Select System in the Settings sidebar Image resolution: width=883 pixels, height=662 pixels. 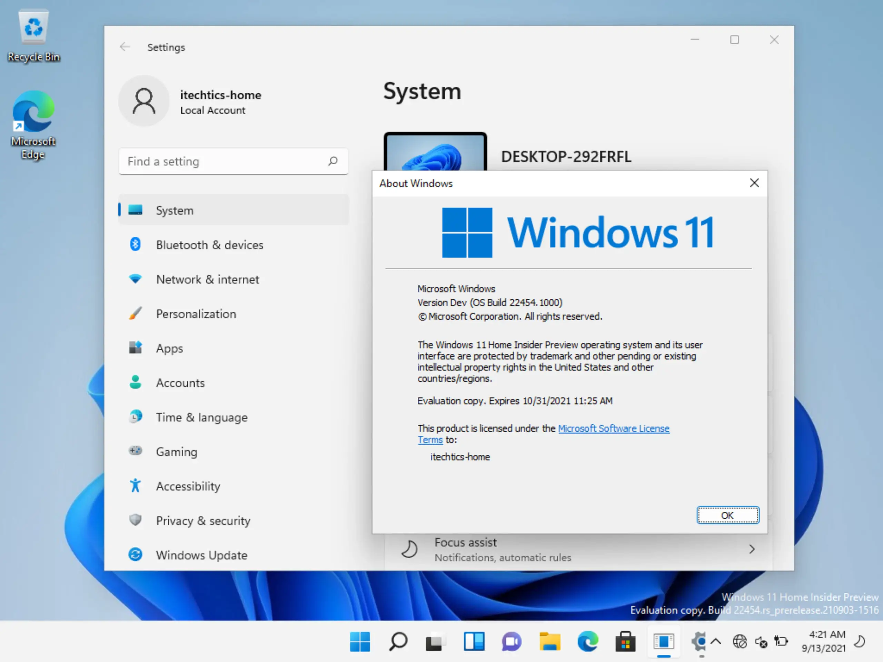(x=234, y=210)
